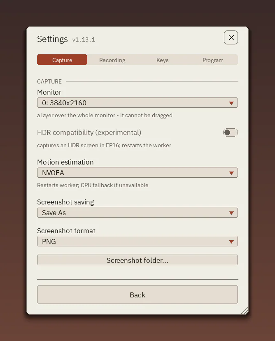Click the hint 'a layer over the whole monitor'

coord(105,115)
